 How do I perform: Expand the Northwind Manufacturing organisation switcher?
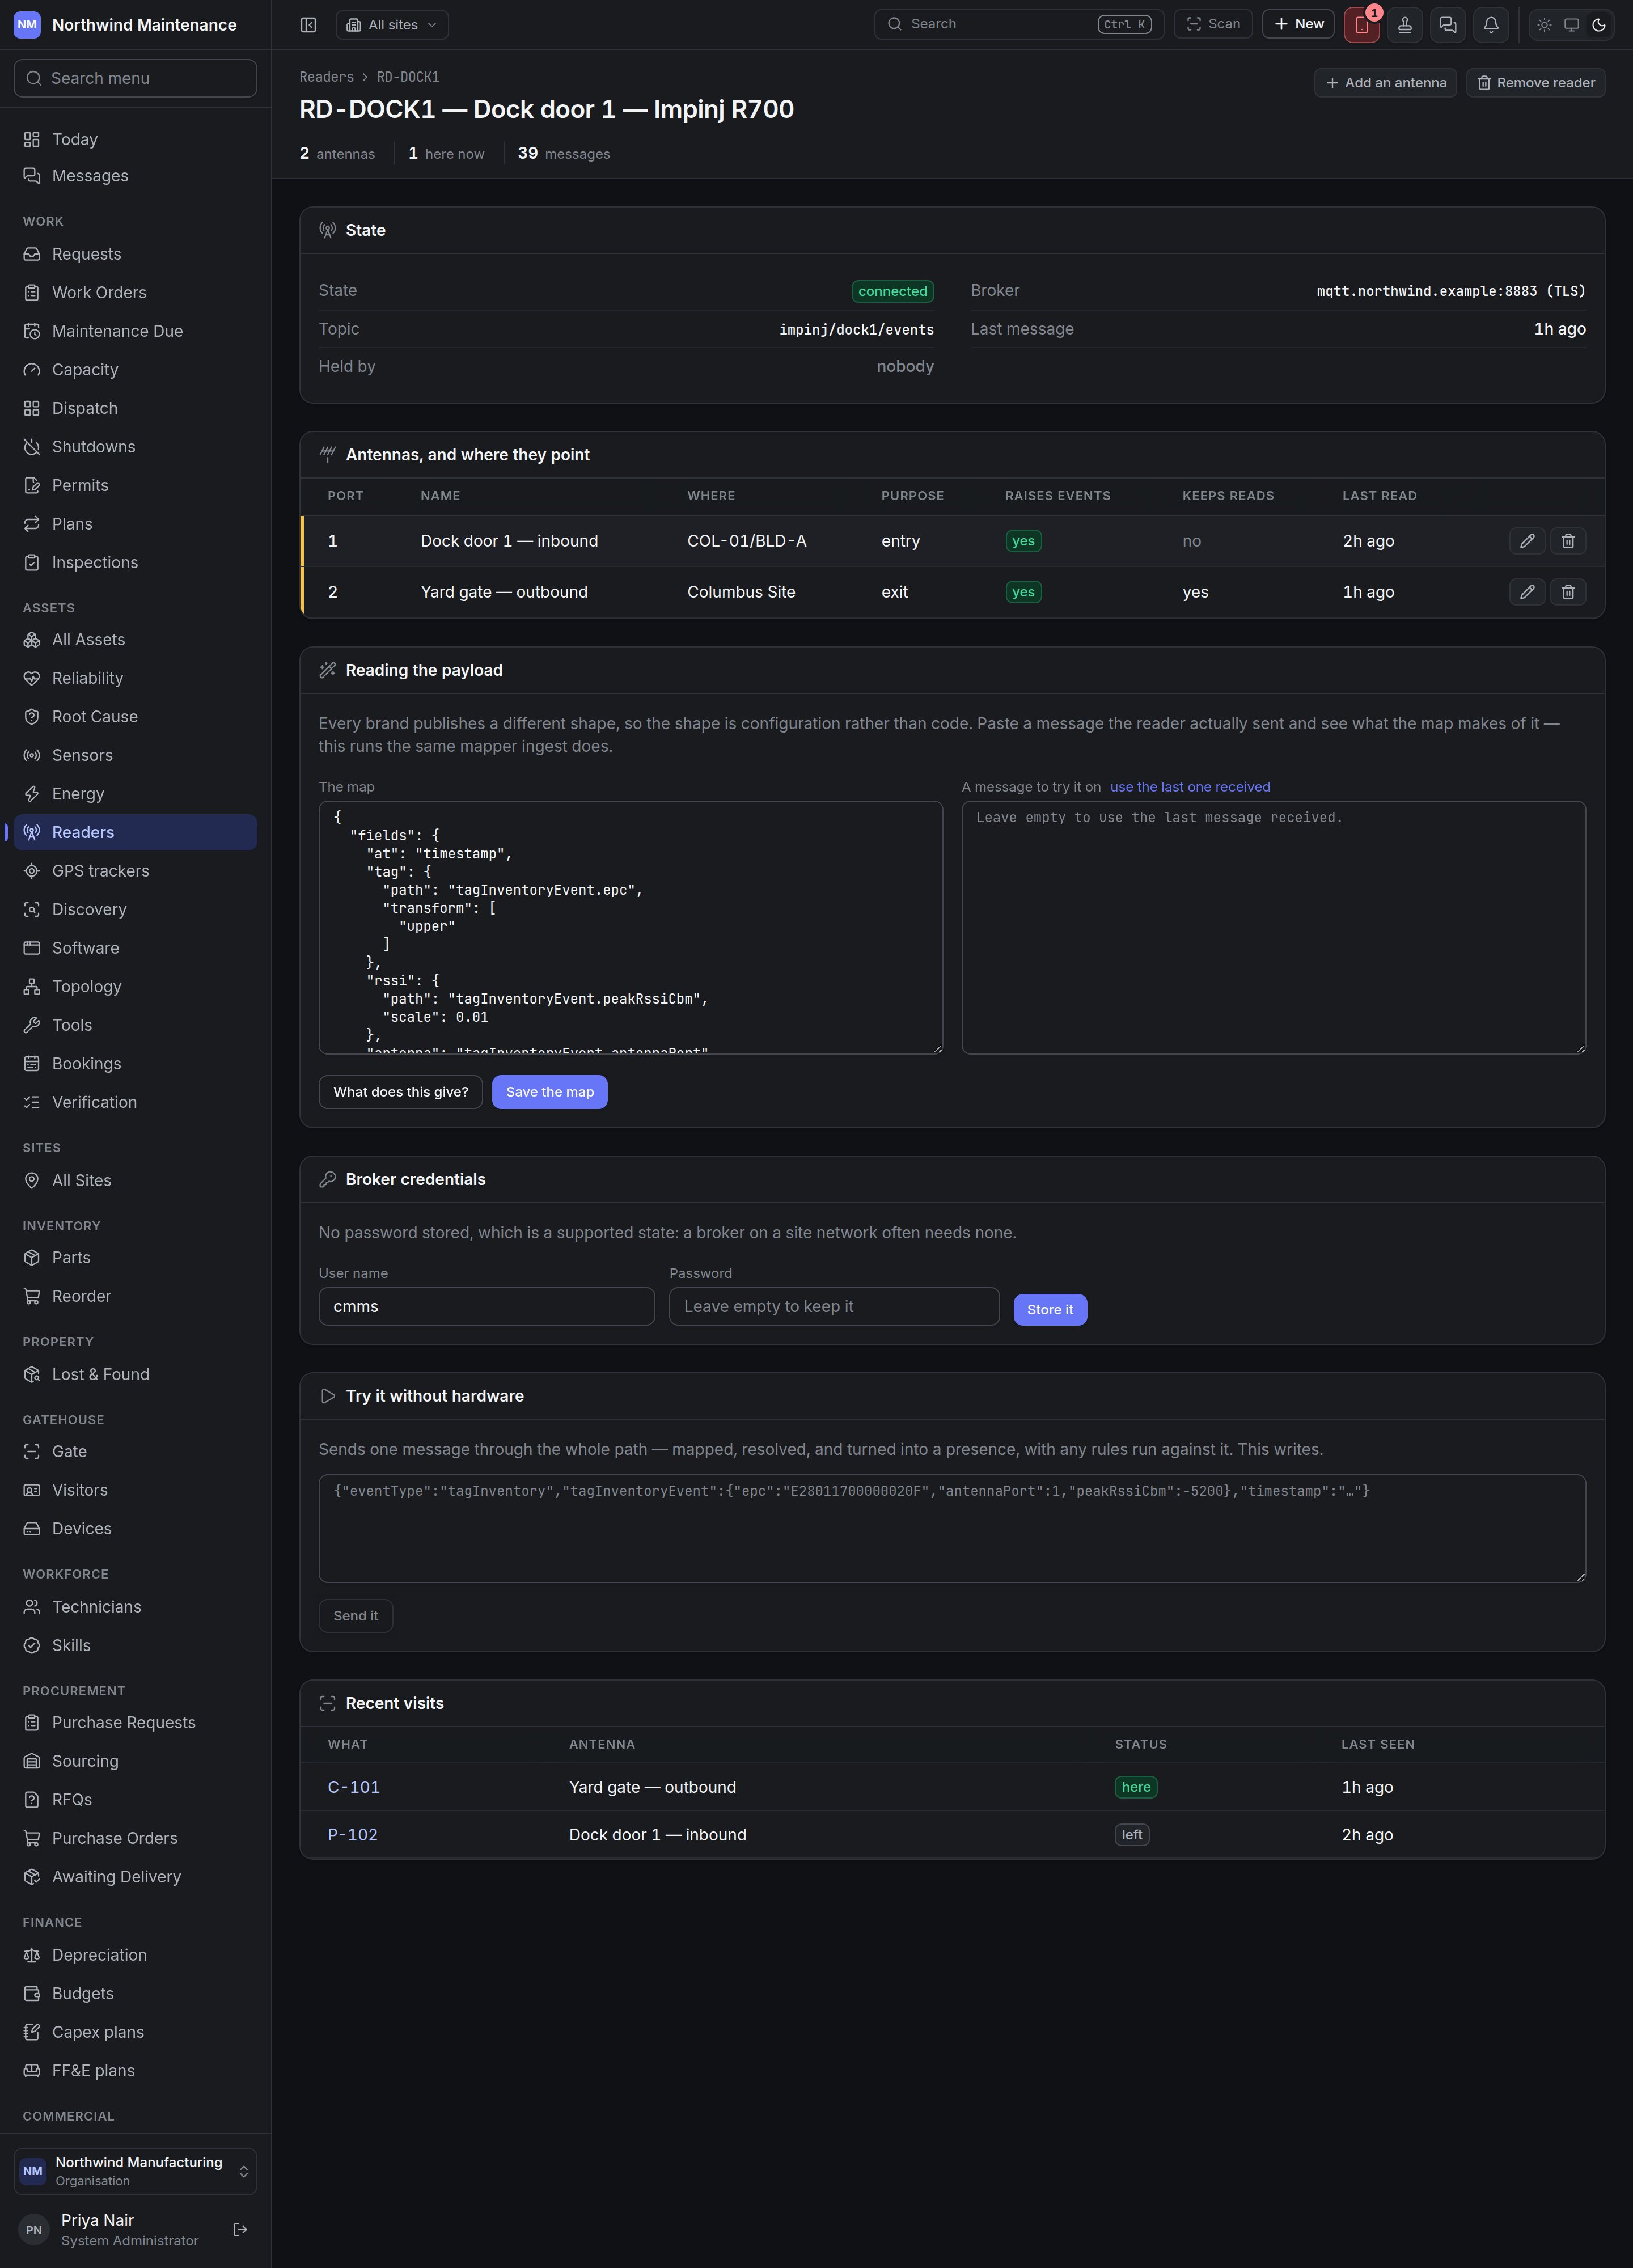tap(135, 2171)
